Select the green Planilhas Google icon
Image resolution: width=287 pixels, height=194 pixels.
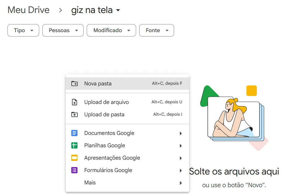(75, 145)
